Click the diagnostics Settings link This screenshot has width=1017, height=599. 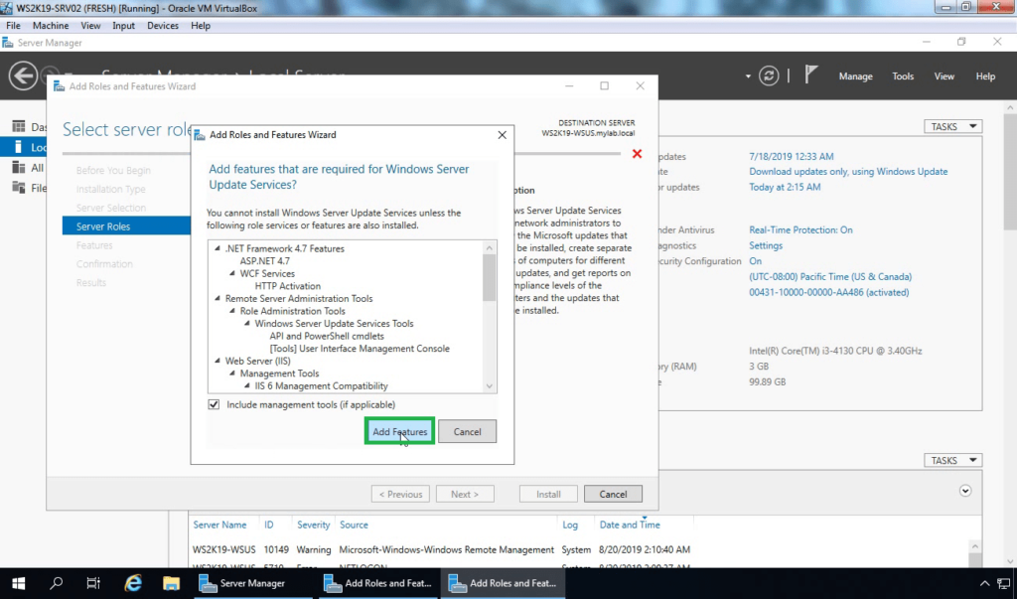pos(766,245)
